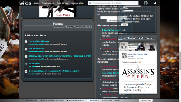Click the page vertical scrollbar thumb
Image resolution: width=181 pixels, height=102 pixels.
[x=180, y=61]
